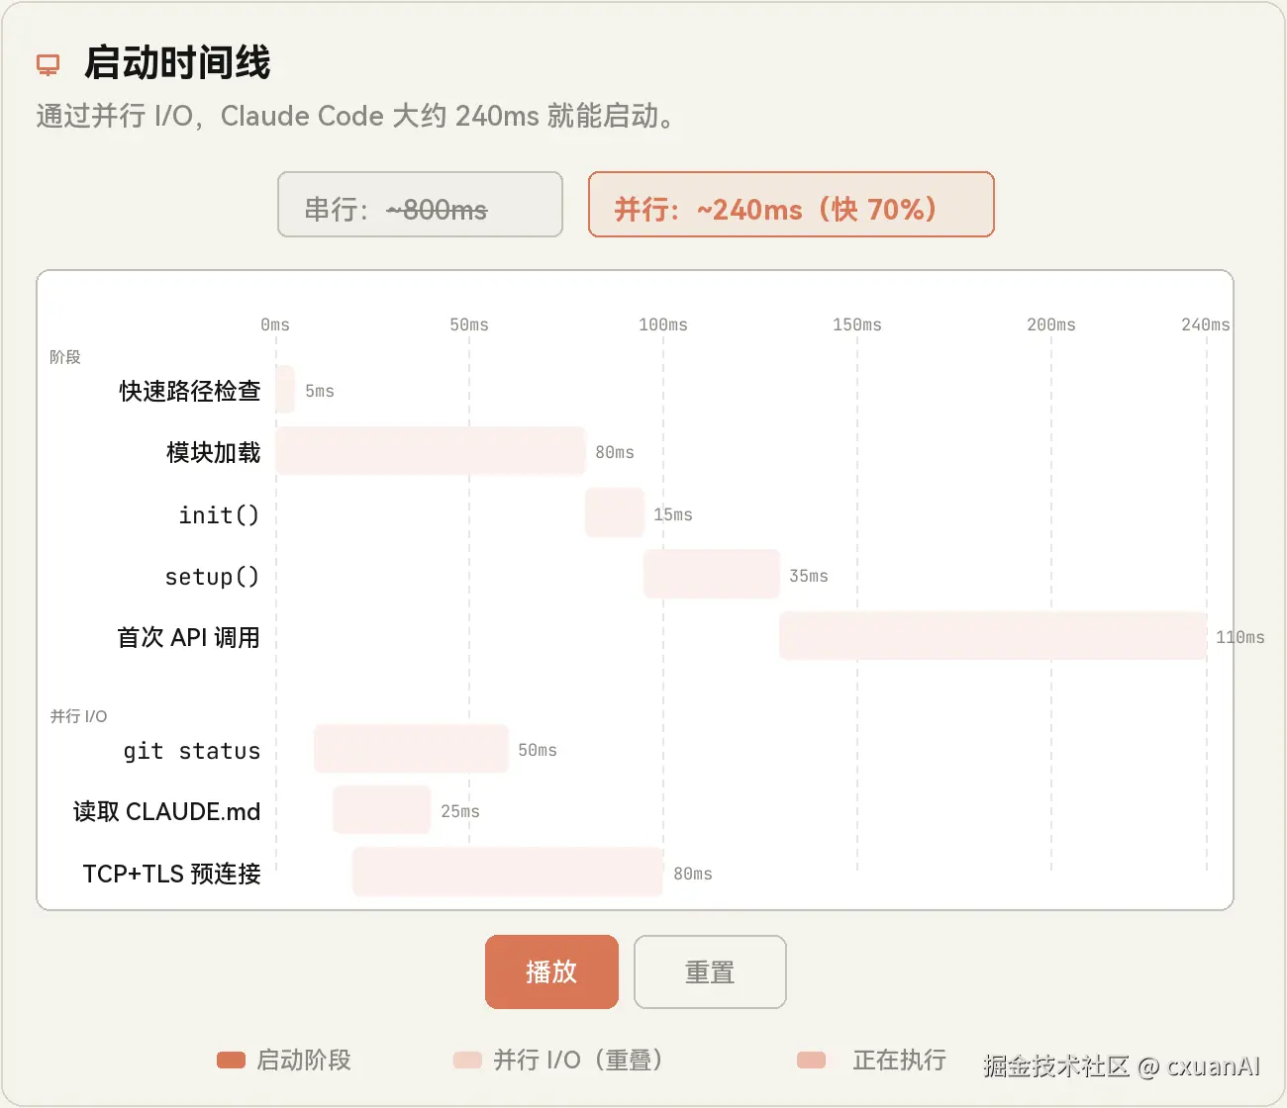This screenshot has height=1108, width=1287.
Task: Click the 阶段 section heading
Action: tap(65, 357)
